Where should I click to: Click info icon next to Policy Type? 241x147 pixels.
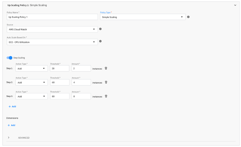188,17
